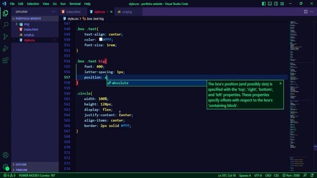Open the notifications bell in status bar
The width and height of the screenshot is (317, 178).
click(312, 176)
